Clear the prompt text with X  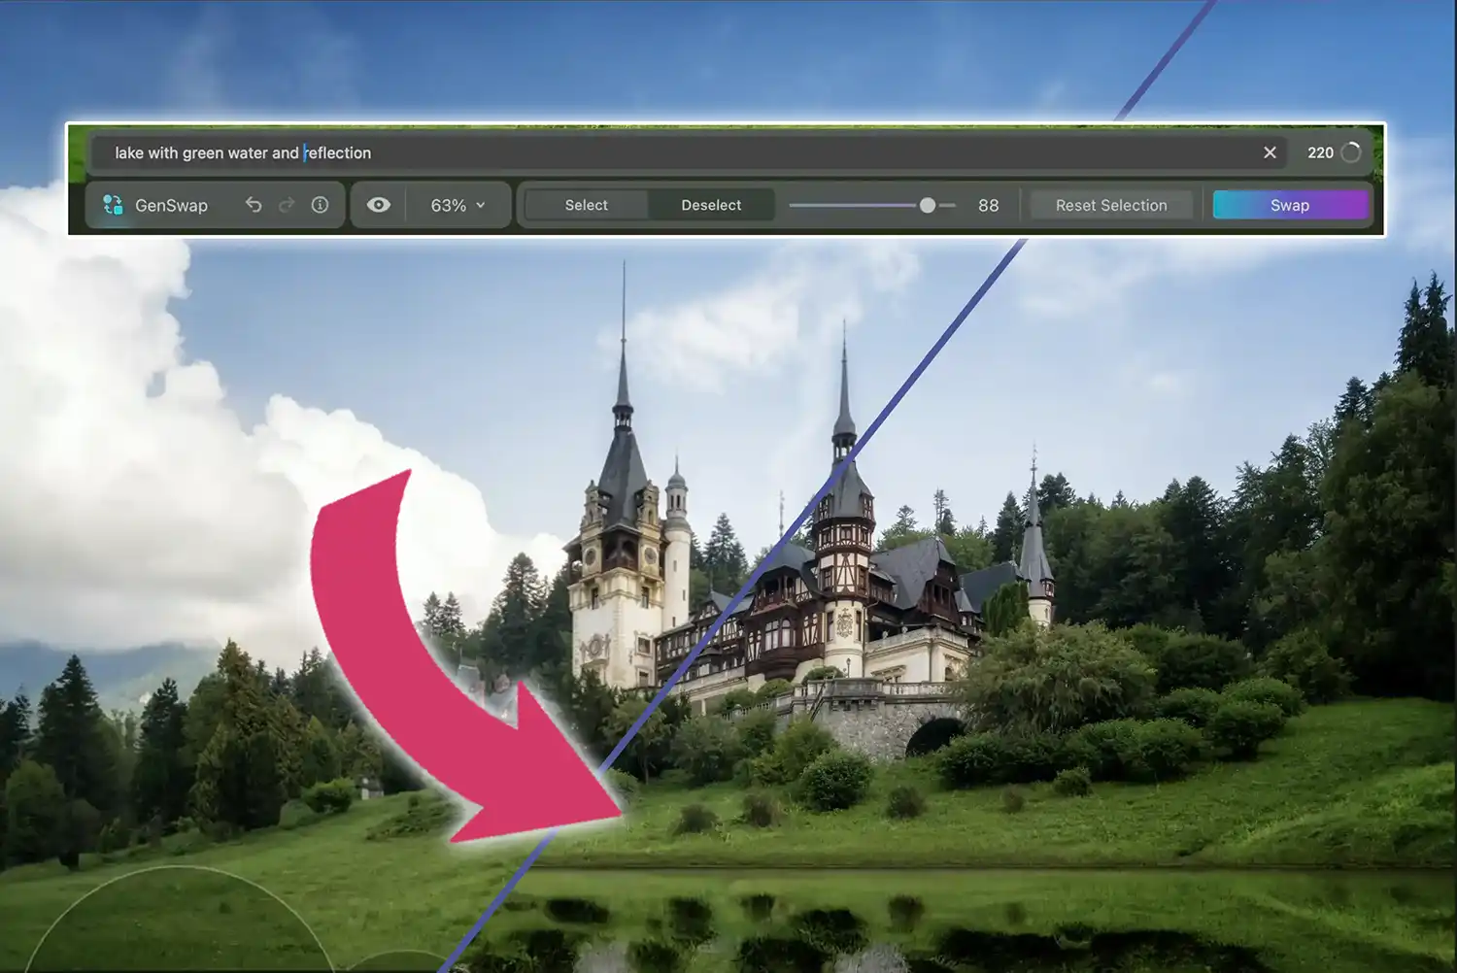click(1270, 152)
